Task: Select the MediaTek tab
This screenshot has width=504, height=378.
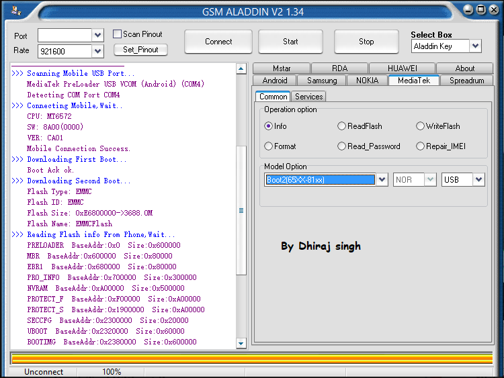Action: point(414,81)
